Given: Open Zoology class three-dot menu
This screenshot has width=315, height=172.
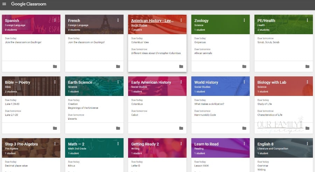Looking at the screenshot, I should tap(244, 20).
